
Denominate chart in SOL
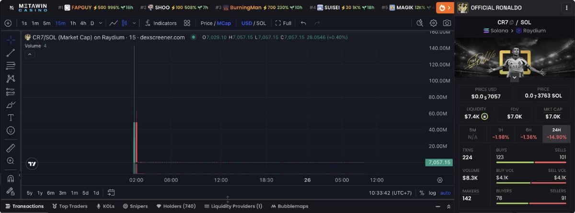(261, 23)
